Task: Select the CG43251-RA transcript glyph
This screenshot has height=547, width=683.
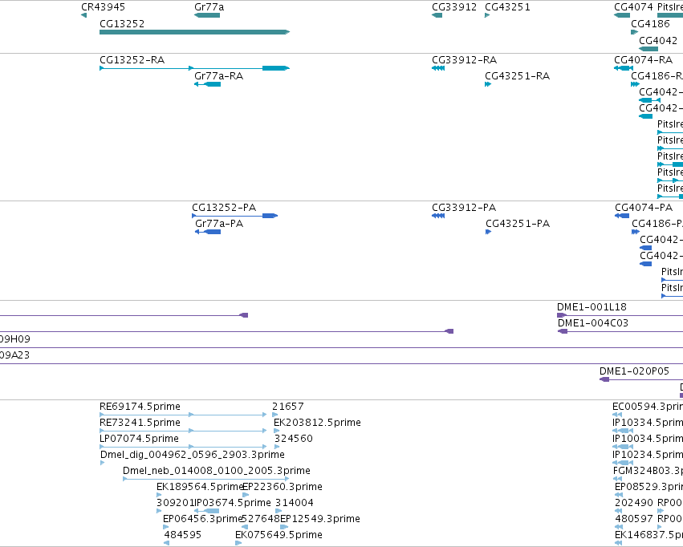Action: 488,84
